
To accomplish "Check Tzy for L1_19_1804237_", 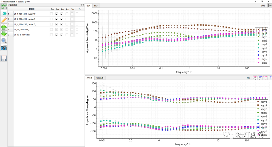I will (x=77, y=30).
